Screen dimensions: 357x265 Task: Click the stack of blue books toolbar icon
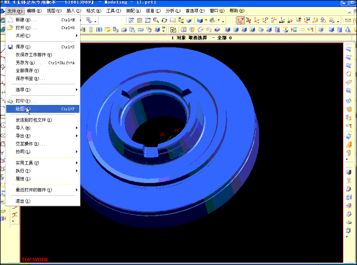pos(99,30)
